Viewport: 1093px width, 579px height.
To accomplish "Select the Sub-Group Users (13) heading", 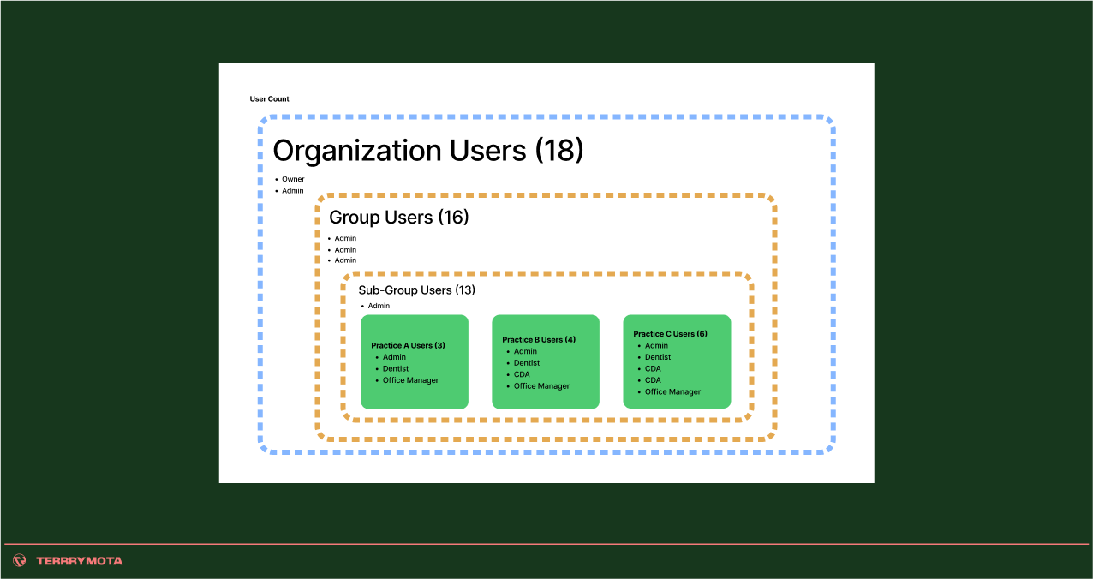I will (x=416, y=290).
